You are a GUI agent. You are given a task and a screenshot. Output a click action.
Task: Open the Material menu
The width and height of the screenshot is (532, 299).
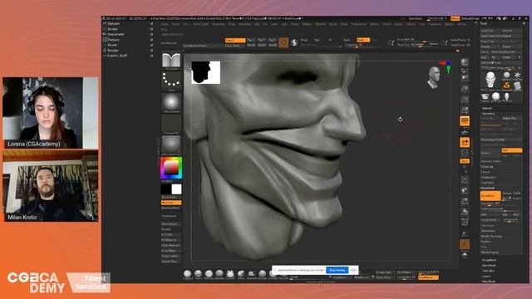320,24
